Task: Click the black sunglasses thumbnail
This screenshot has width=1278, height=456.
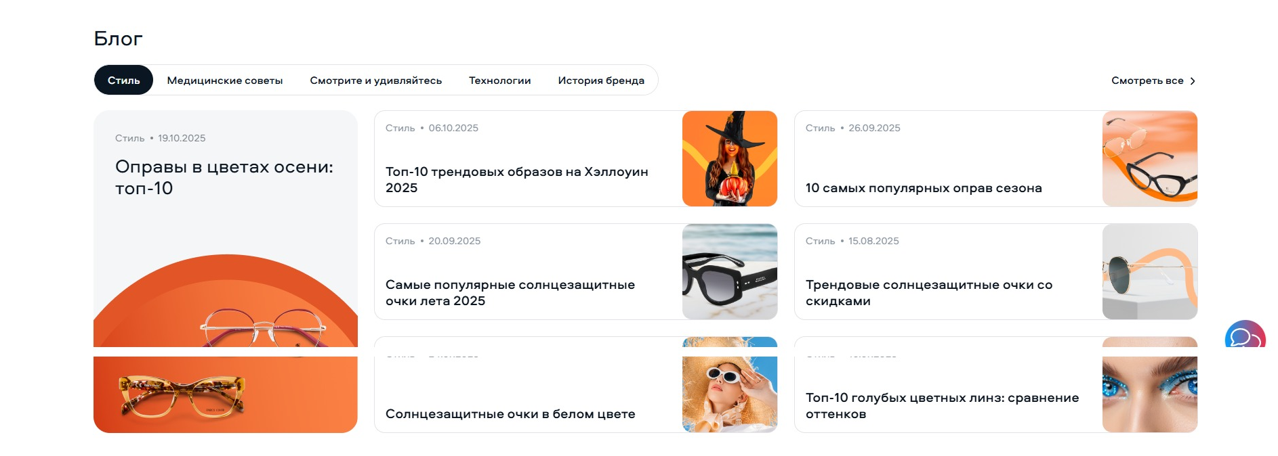Action: pyautogui.click(x=730, y=272)
